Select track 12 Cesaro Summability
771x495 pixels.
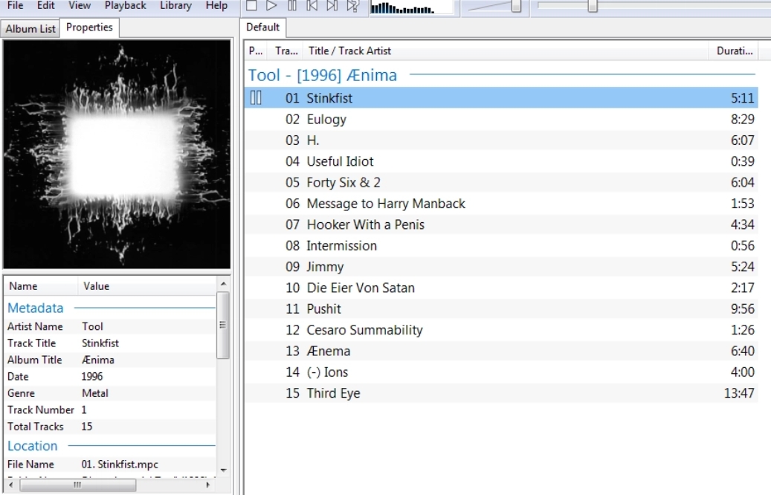[x=502, y=330]
